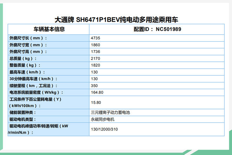
Task: Click the value 1736
Action: (95, 52)
